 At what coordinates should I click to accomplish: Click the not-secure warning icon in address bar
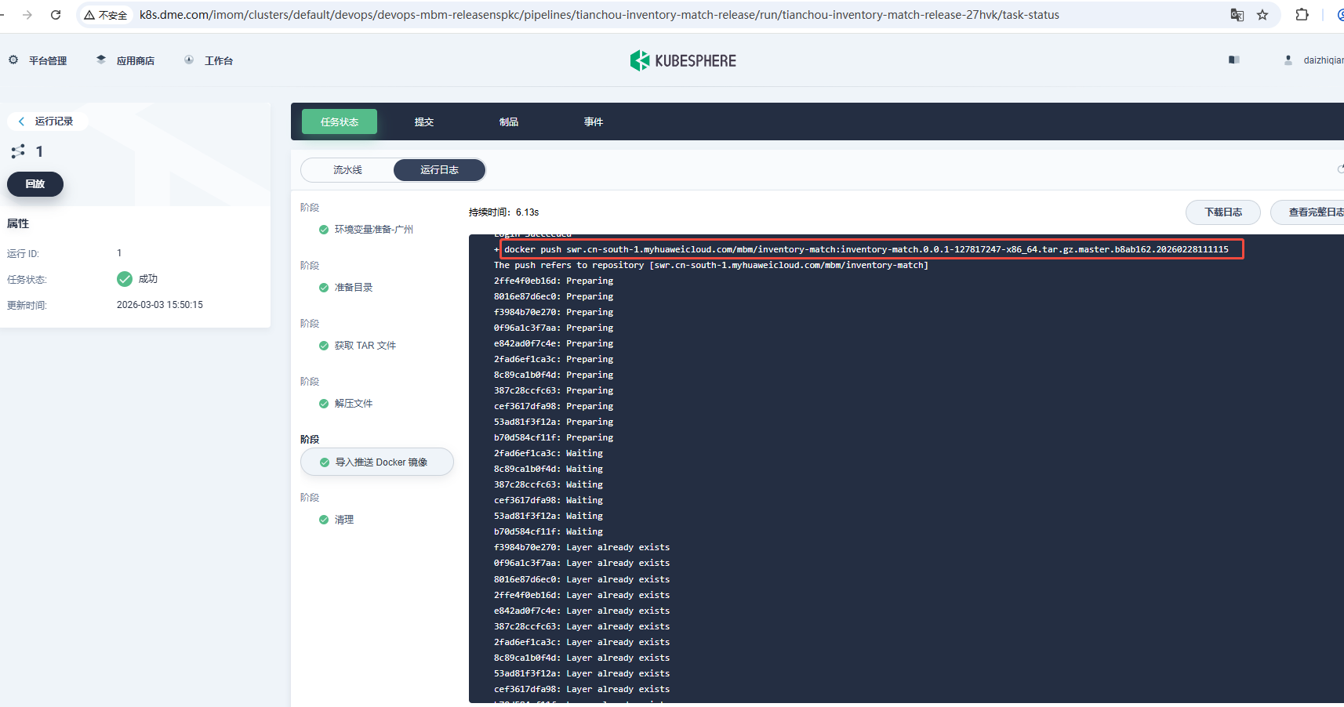tap(90, 15)
